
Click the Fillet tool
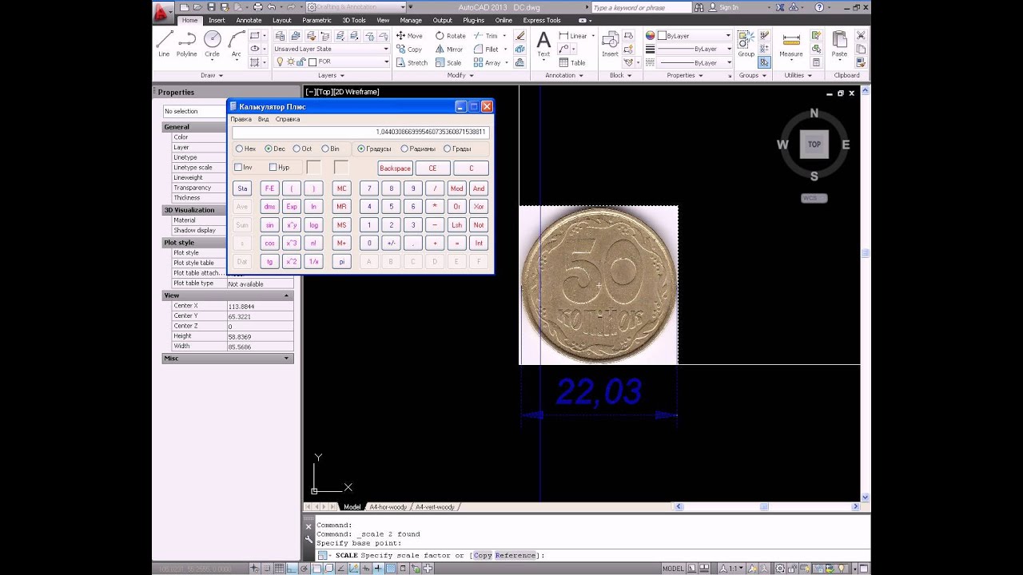tap(486, 50)
